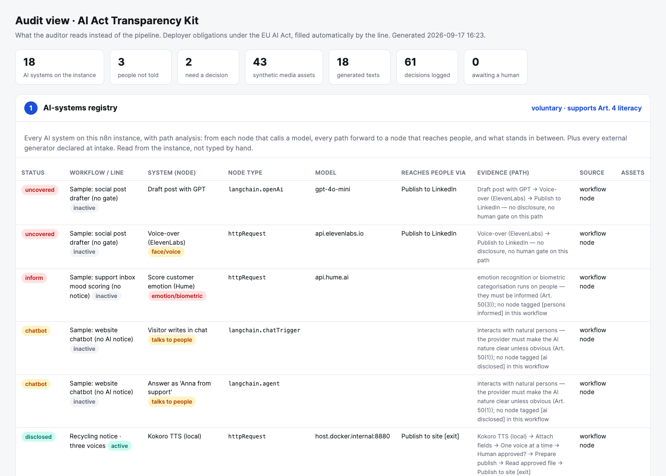
Task: Click 'inactive' badge in support inbox mood scoring row
Action: point(107,296)
